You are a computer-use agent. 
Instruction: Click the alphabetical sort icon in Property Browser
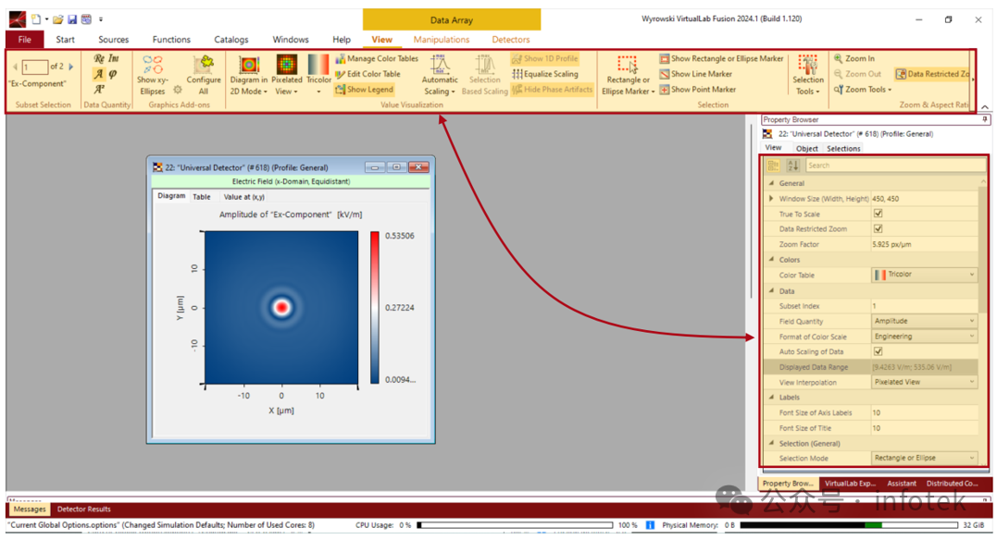click(x=793, y=166)
